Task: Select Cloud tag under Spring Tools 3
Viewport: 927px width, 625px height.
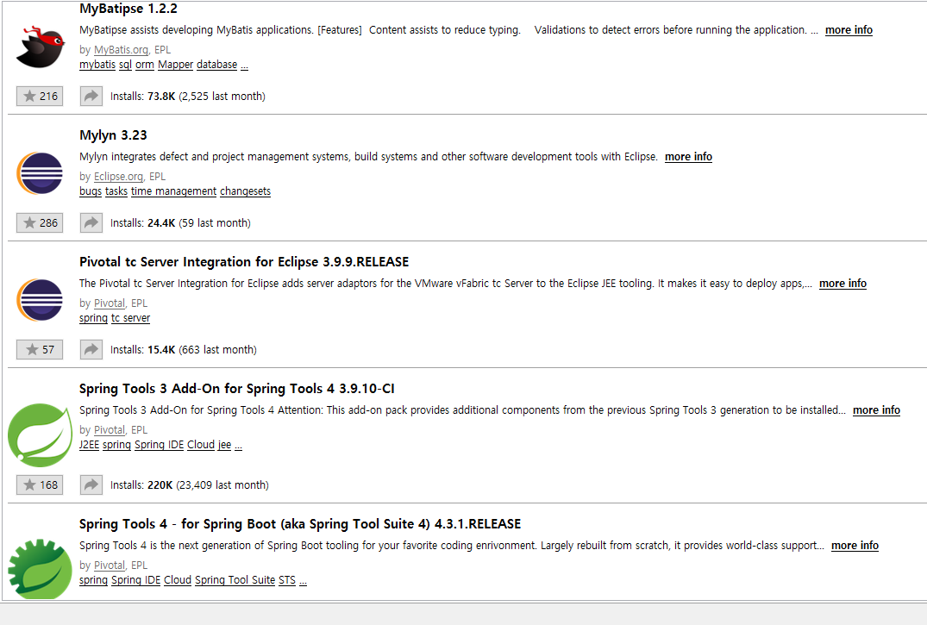Action: click(x=201, y=445)
